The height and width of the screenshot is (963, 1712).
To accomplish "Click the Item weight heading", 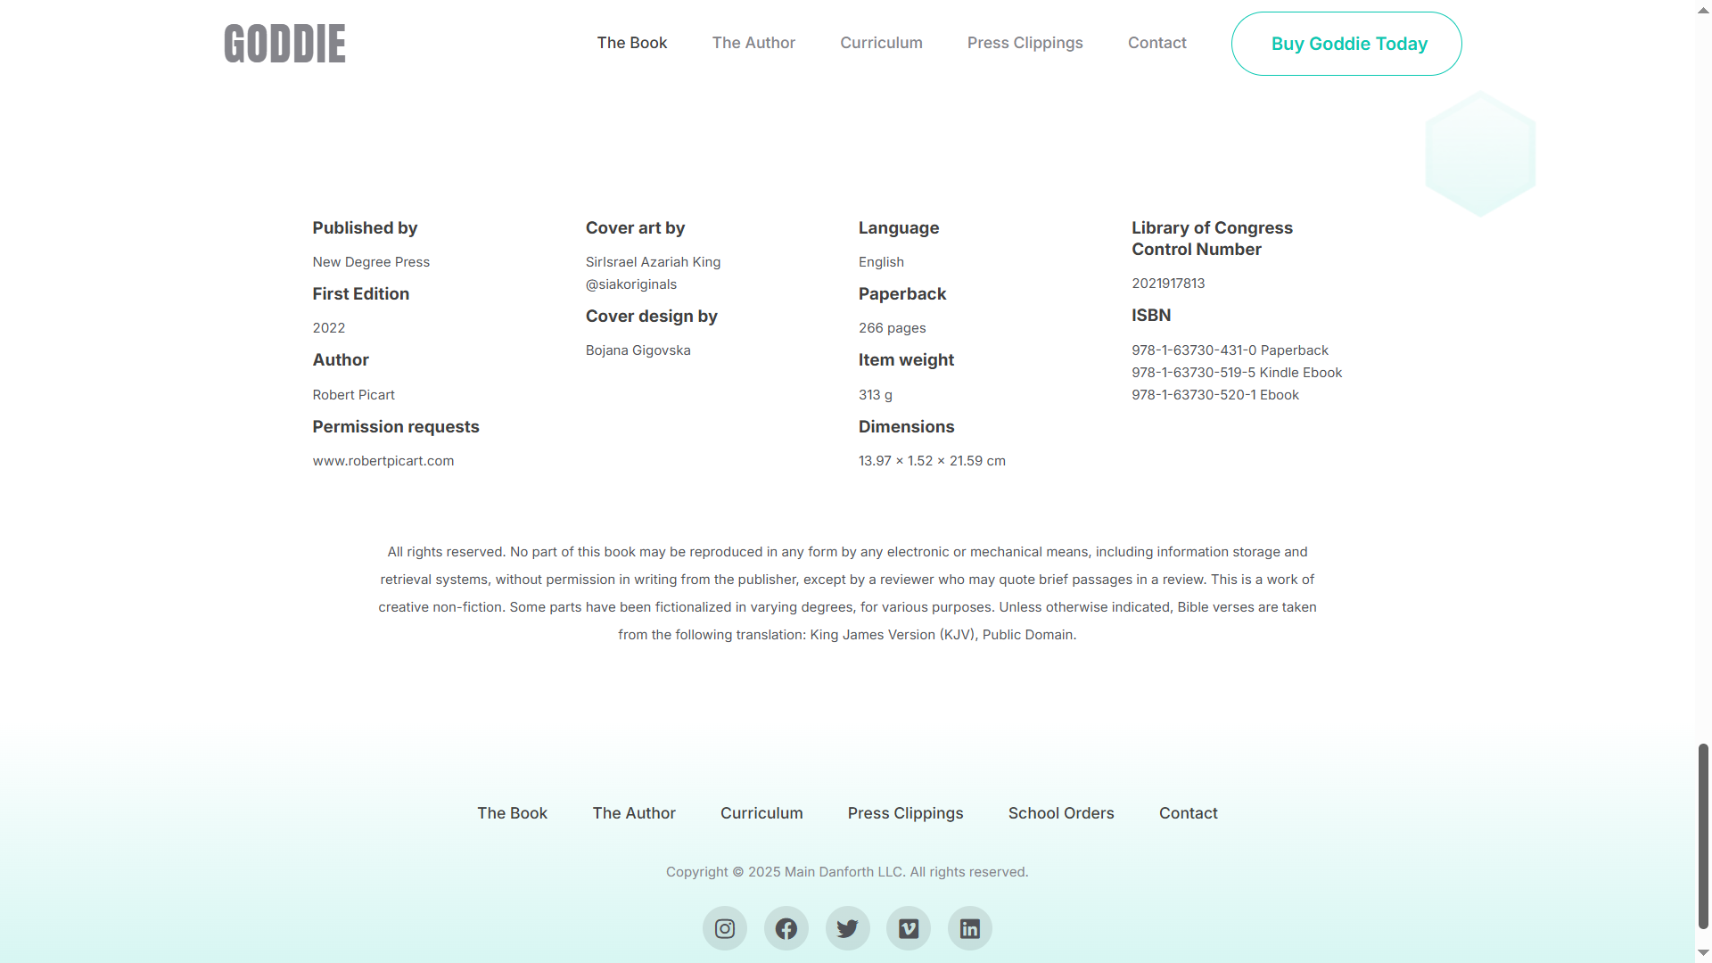I will [907, 360].
